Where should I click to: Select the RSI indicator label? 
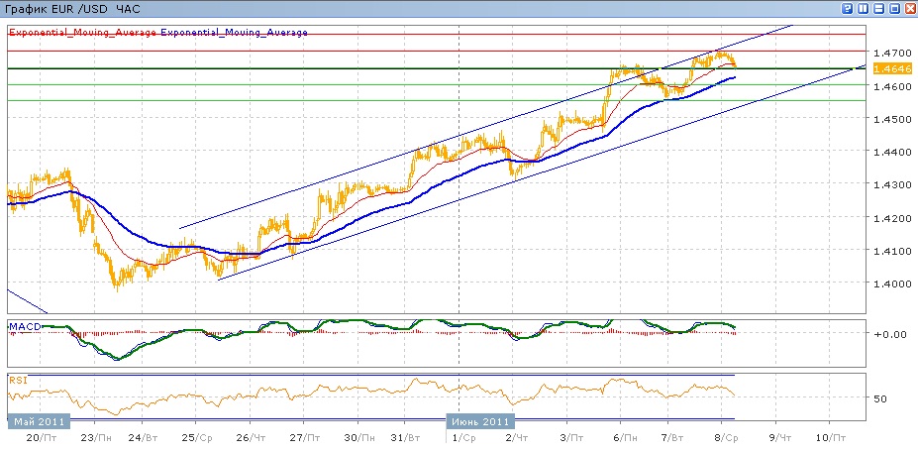pyautogui.click(x=18, y=380)
